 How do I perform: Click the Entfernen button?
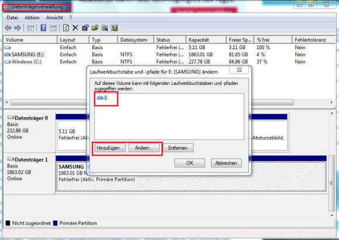pos(178,148)
